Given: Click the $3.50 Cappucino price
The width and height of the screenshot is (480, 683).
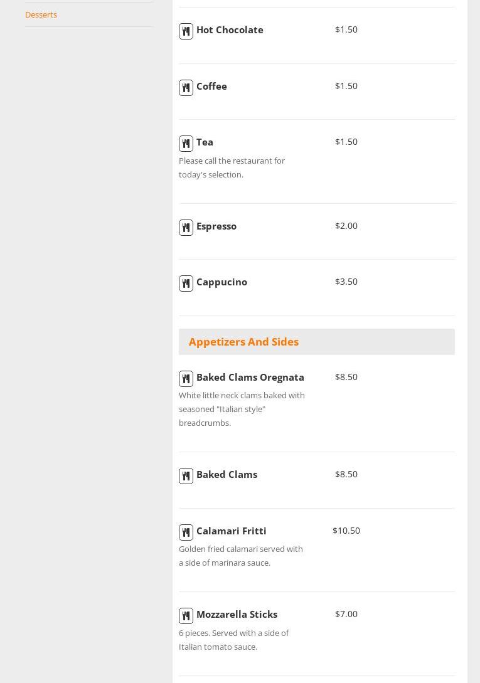Looking at the screenshot, I should tap(346, 282).
